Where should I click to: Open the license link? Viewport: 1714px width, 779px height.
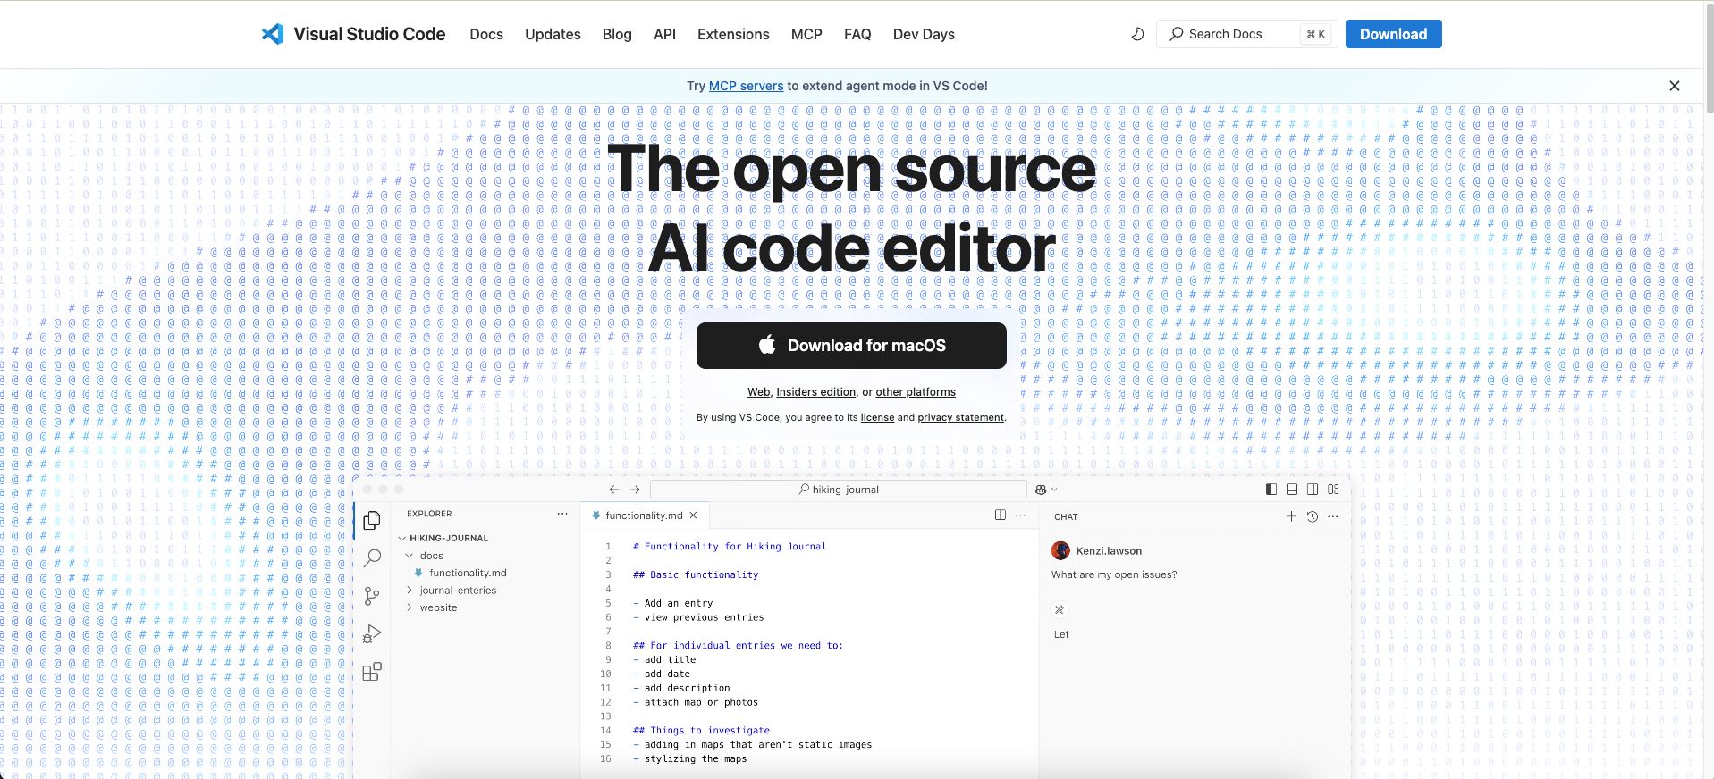pyautogui.click(x=877, y=417)
